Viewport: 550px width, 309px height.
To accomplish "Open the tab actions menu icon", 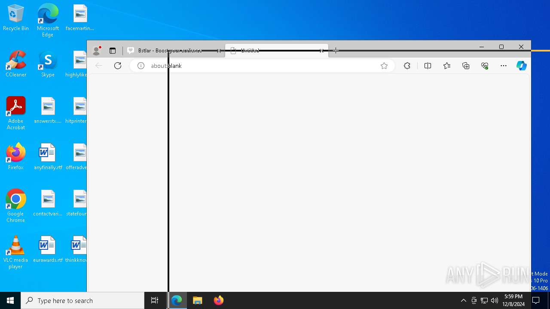I will pyautogui.click(x=113, y=51).
